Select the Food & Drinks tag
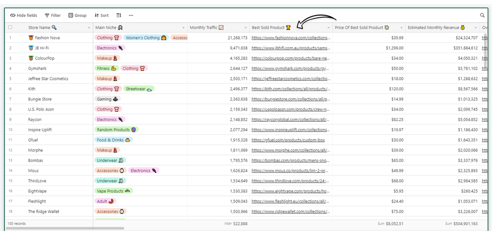The height and width of the screenshot is (231, 492). click(113, 140)
